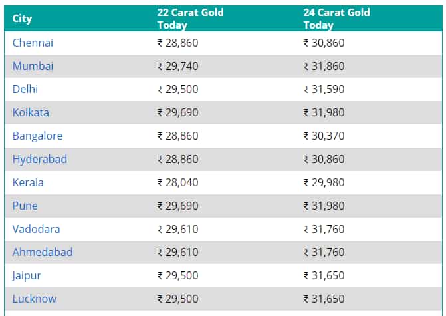446x316 pixels.
Task: Open the Bangalore city link
Action: coord(37,136)
